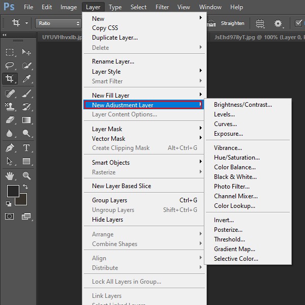Choose Duplicate Layer from Layer menu
The height and width of the screenshot is (305, 305).
(144, 37)
